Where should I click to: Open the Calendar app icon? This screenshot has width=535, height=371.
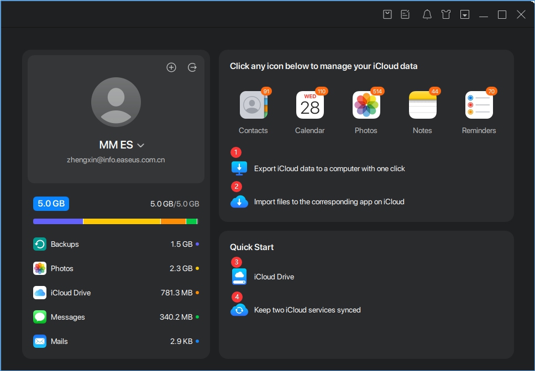(x=310, y=105)
